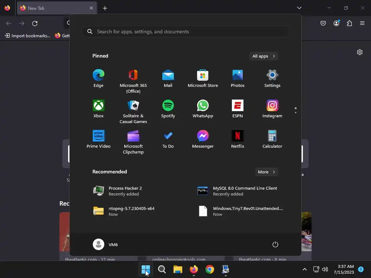Open the Windows.Tiny7.Rev01.Unattended file

[241, 211]
